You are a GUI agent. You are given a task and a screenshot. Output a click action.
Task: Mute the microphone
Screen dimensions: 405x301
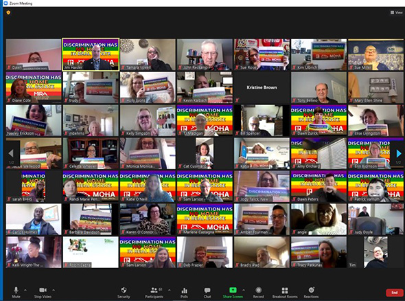pos(16,292)
